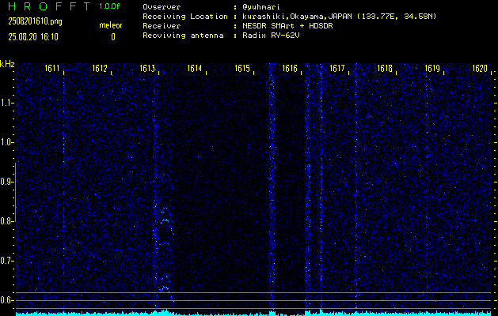
Task: Click the 1617 time marker
Action: coord(337,68)
